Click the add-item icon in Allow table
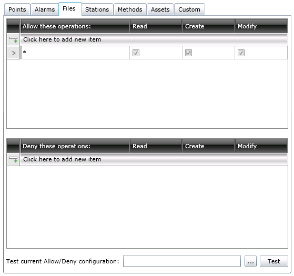 coord(13,39)
